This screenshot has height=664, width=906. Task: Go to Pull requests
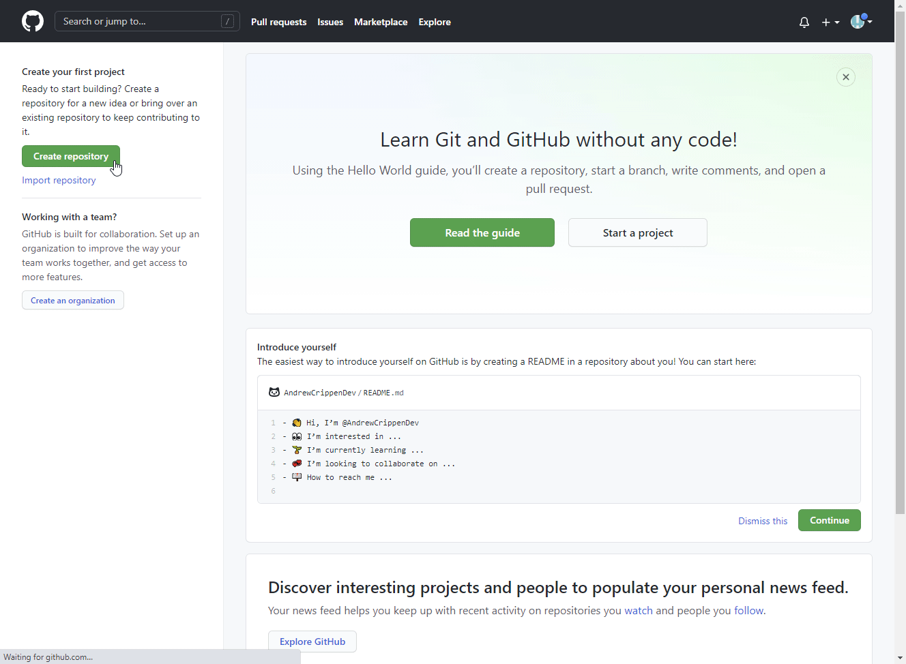click(x=278, y=22)
